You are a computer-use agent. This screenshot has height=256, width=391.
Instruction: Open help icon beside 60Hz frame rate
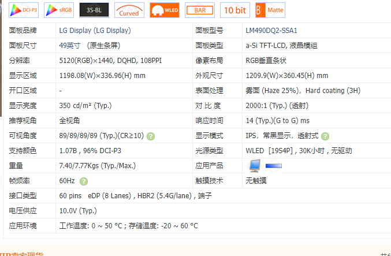(84, 181)
